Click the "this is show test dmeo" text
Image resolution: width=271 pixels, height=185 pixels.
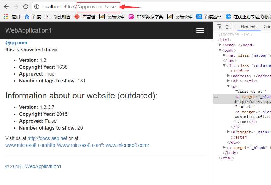[x=31, y=50]
